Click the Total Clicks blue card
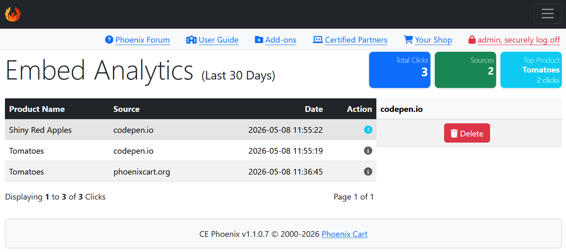 tap(400, 70)
